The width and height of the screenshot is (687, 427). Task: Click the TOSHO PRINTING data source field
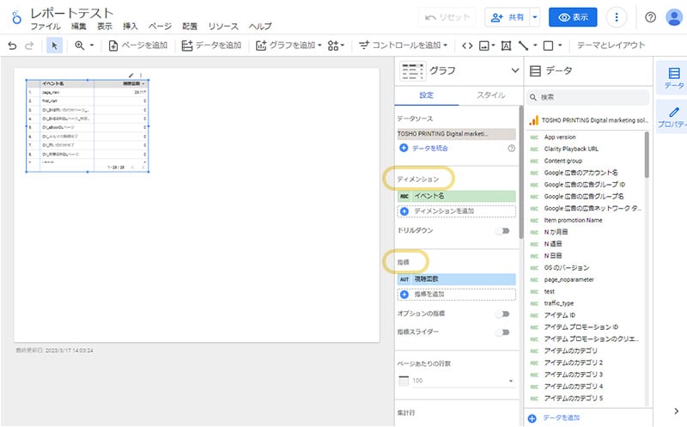click(x=456, y=134)
